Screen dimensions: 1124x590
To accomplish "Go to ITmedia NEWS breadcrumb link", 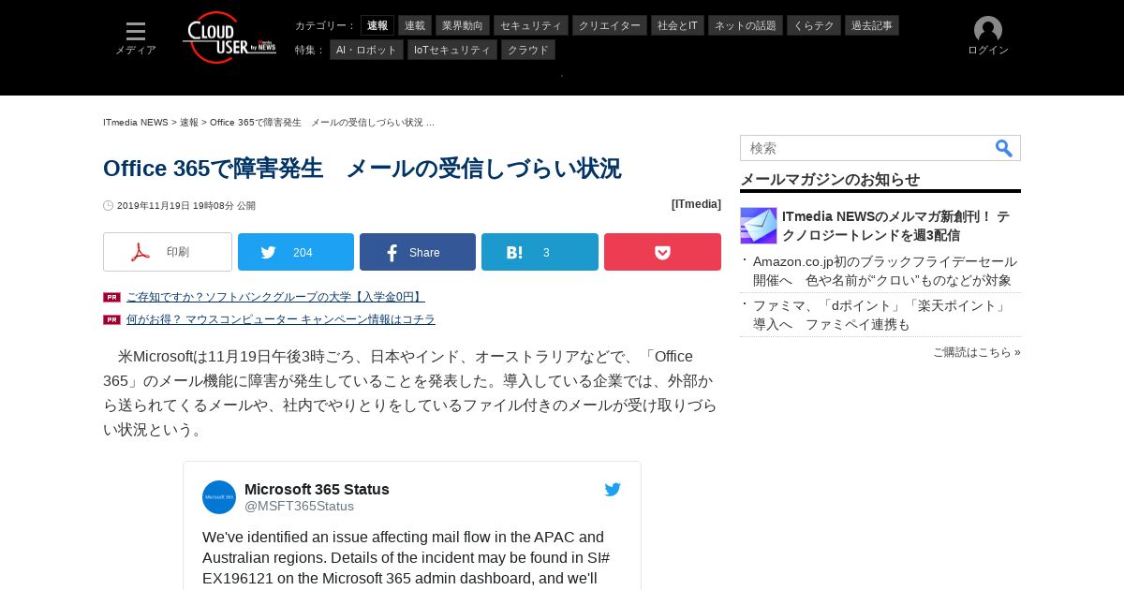I will click(x=136, y=123).
